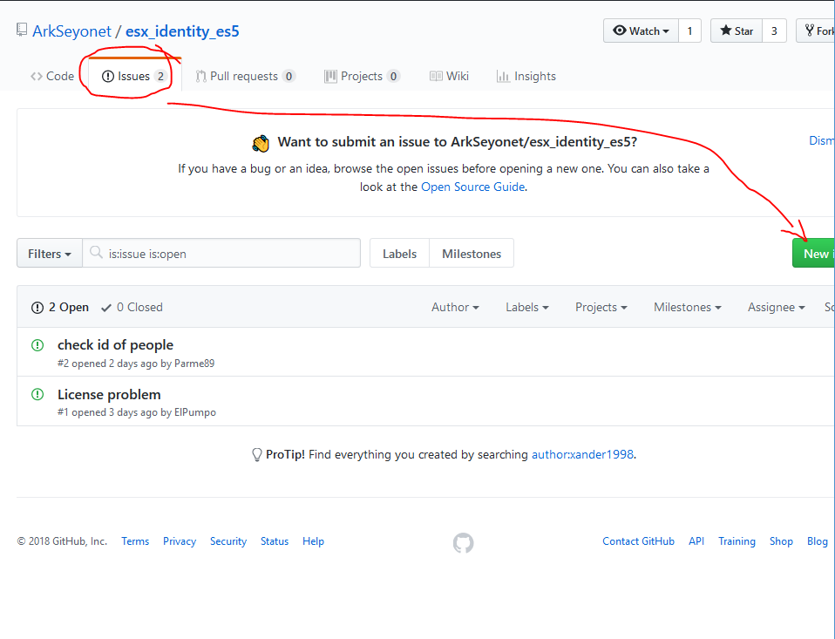Click the watchers count showing 1
This screenshot has width=835, height=639.
tap(689, 31)
